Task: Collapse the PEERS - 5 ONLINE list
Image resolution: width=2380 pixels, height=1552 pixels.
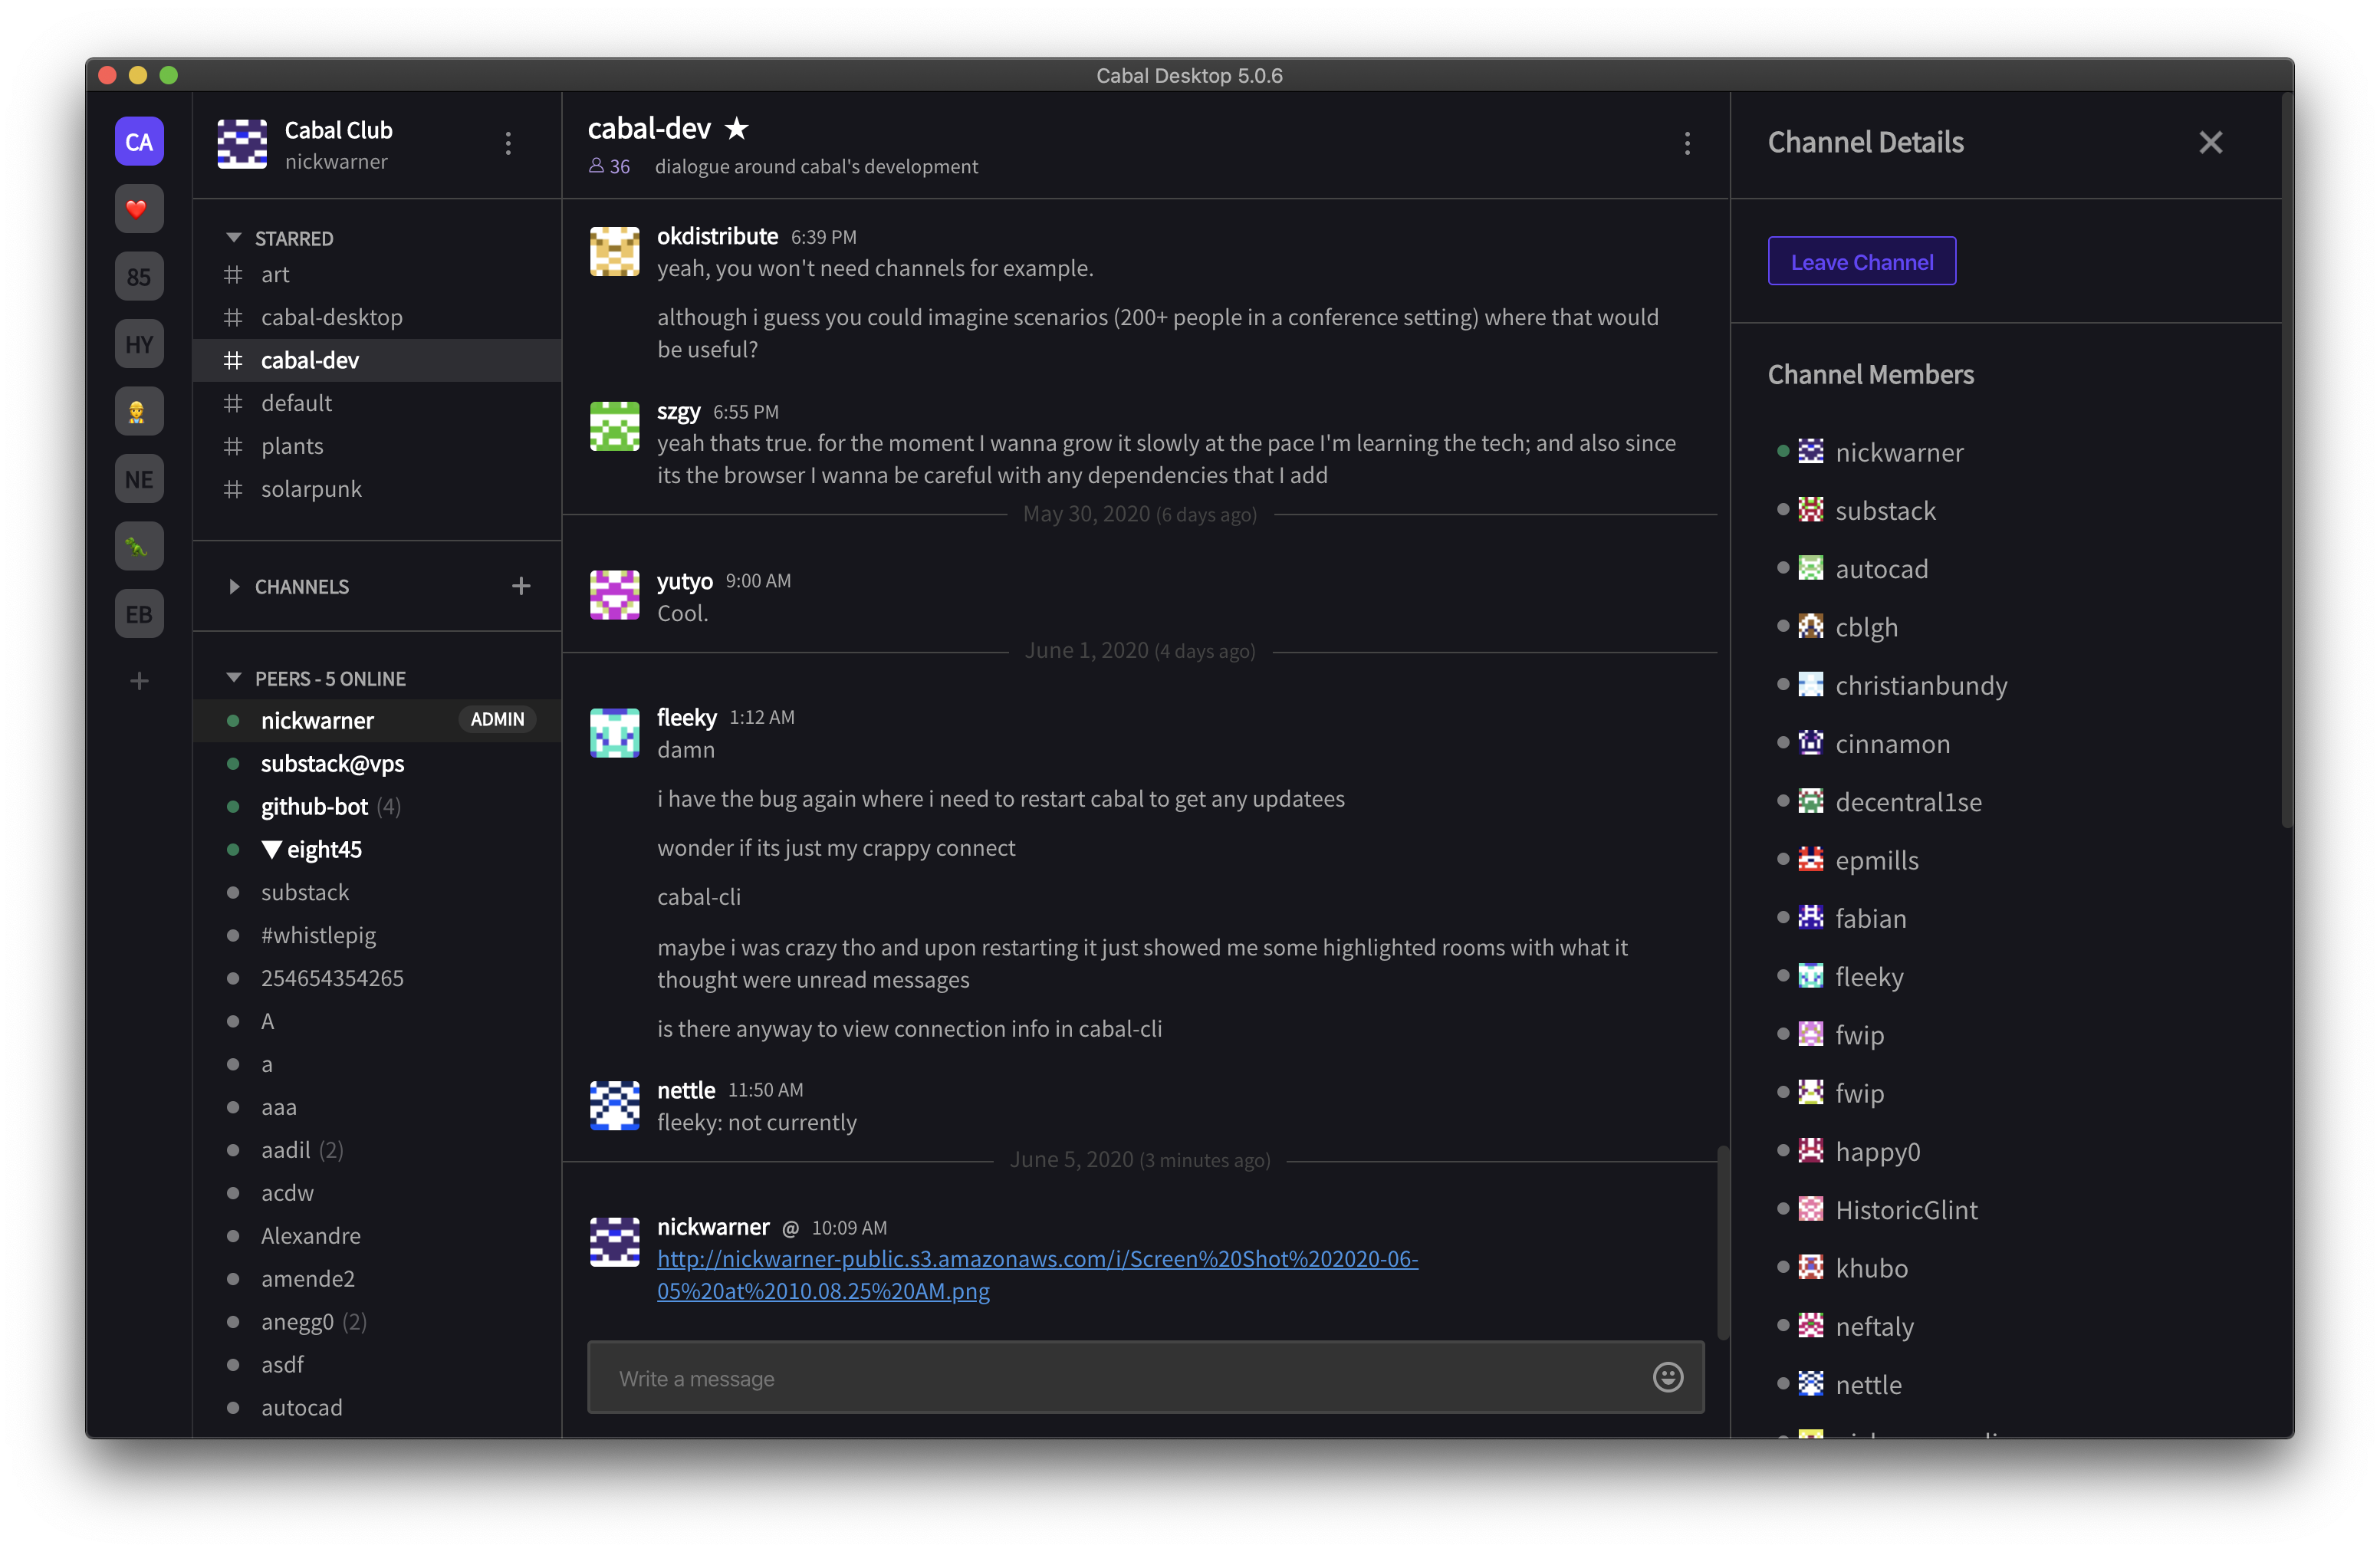Action: coord(235,677)
